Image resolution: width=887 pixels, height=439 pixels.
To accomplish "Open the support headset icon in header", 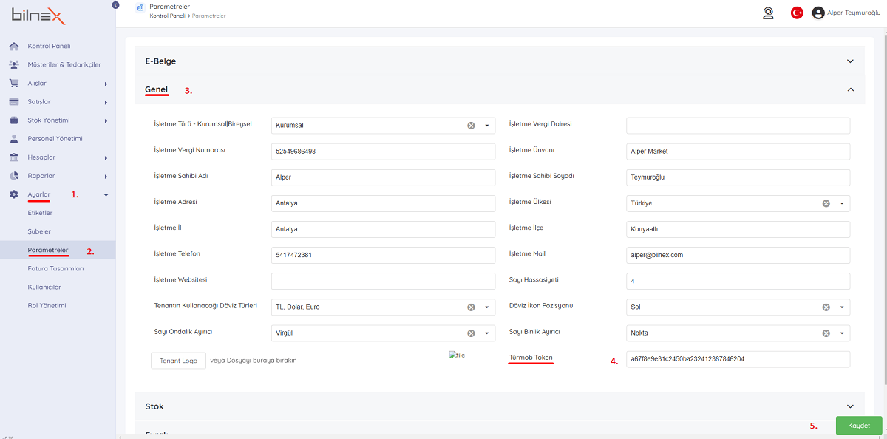I will (x=768, y=13).
